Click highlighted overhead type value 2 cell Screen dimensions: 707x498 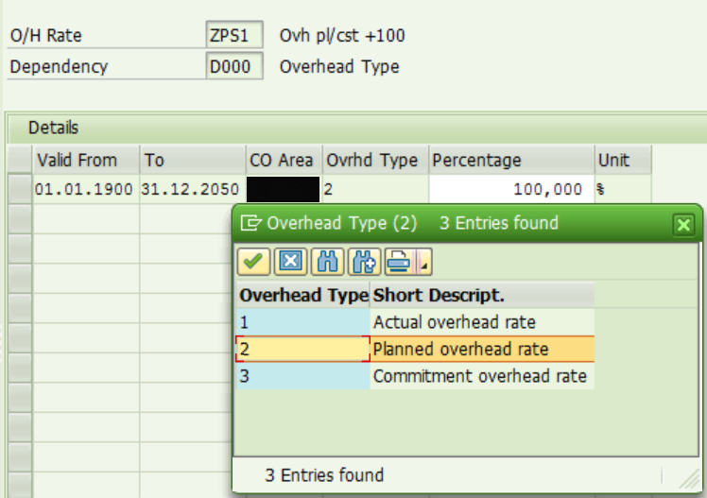[x=303, y=350]
